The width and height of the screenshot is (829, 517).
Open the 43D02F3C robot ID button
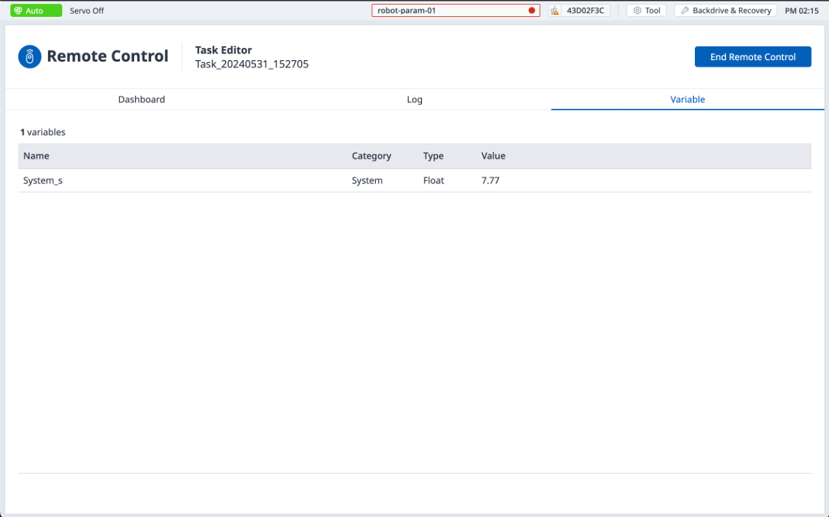pyautogui.click(x=584, y=11)
